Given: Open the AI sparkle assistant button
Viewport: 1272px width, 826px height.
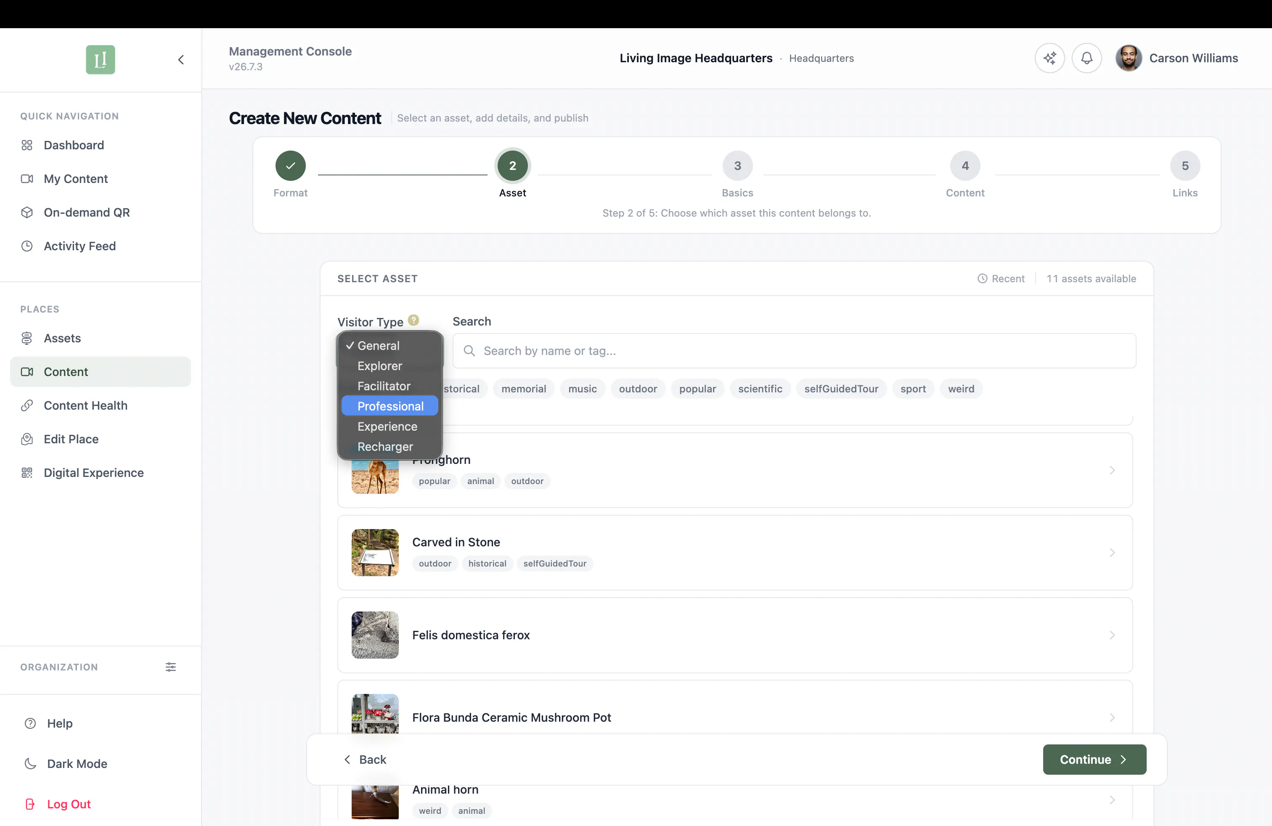Looking at the screenshot, I should 1049,58.
